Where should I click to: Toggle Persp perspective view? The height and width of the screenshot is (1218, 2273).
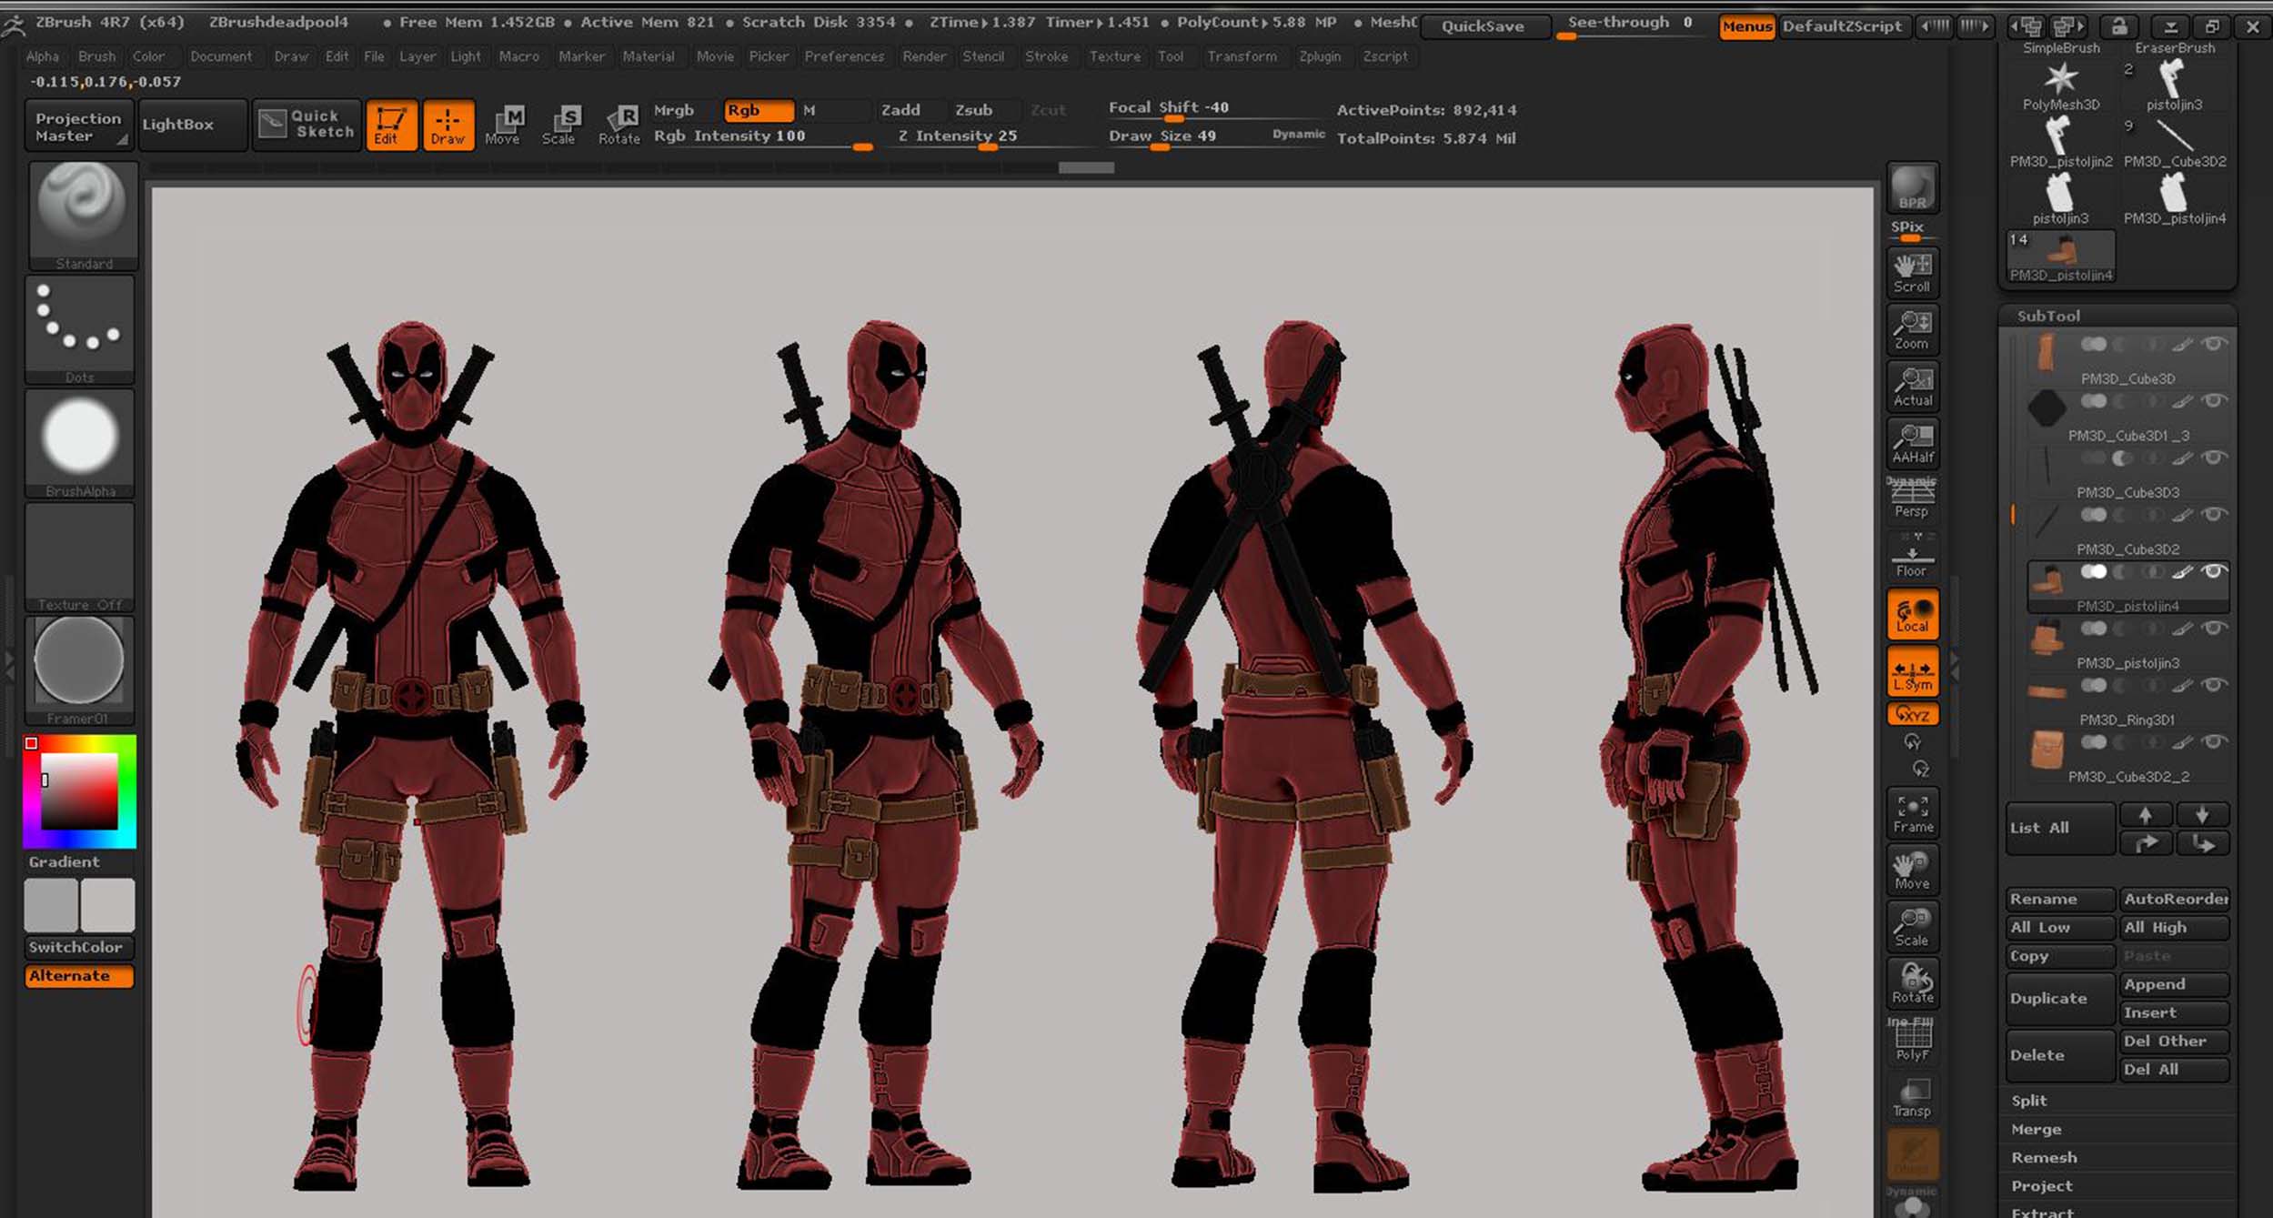click(1912, 498)
